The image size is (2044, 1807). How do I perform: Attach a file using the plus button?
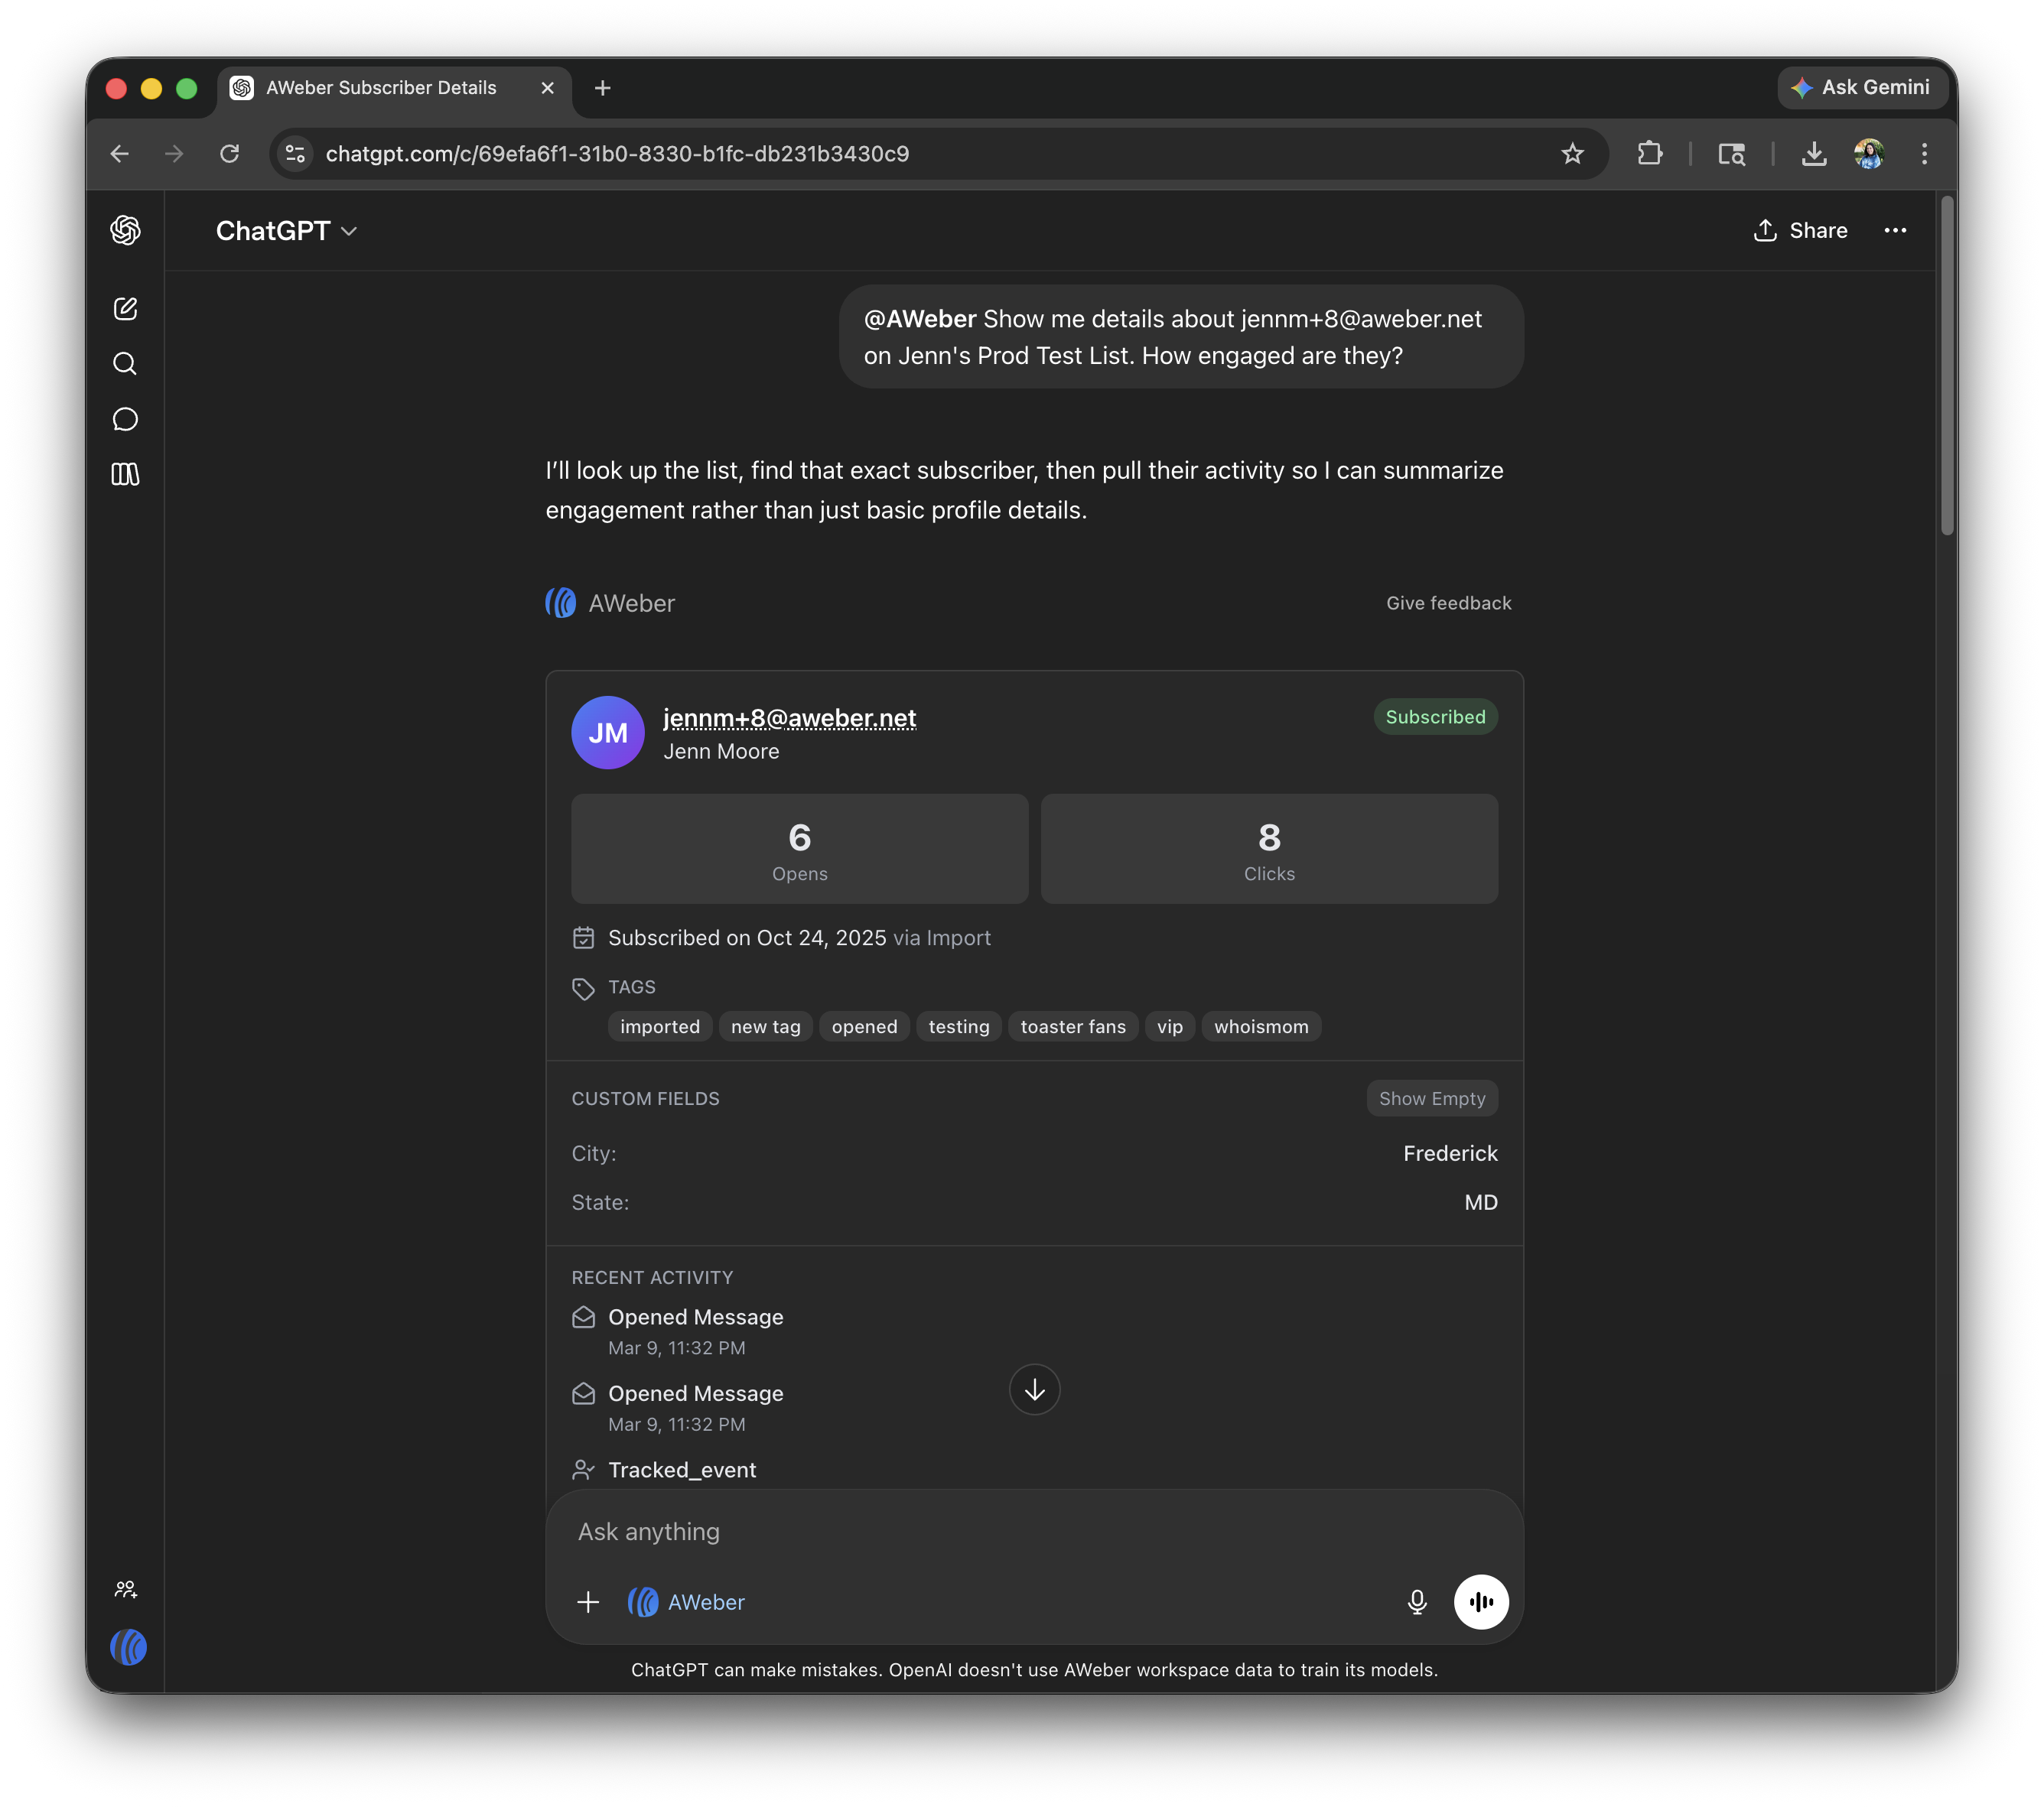[x=588, y=1601]
